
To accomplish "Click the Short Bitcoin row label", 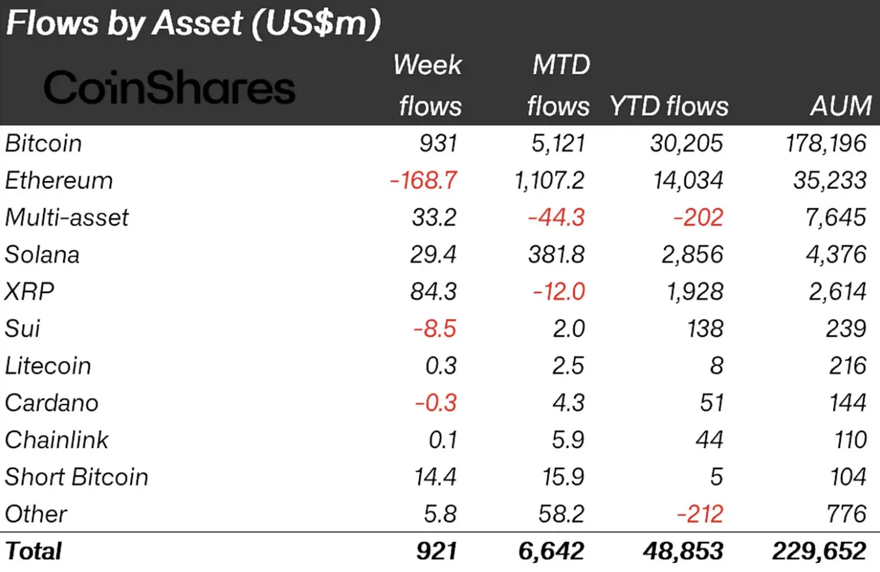I will pos(77,477).
